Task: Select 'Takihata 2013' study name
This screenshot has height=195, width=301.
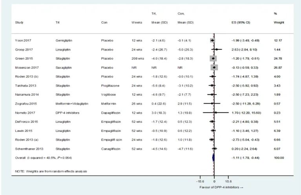Action: [26, 86]
